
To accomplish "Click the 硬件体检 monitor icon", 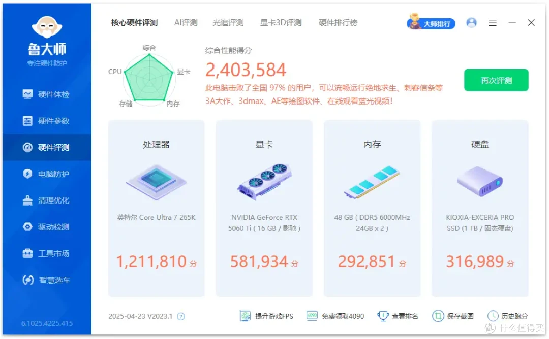I will point(27,94).
